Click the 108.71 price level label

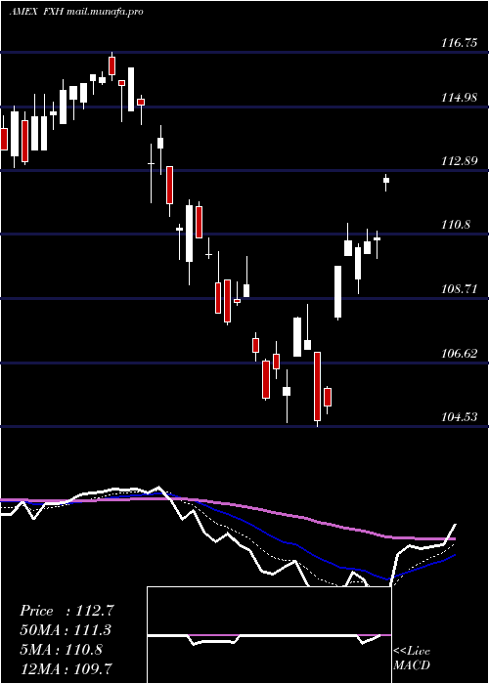pyautogui.click(x=460, y=289)
